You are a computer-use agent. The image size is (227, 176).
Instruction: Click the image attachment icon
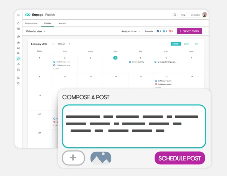tap(101, 158)
